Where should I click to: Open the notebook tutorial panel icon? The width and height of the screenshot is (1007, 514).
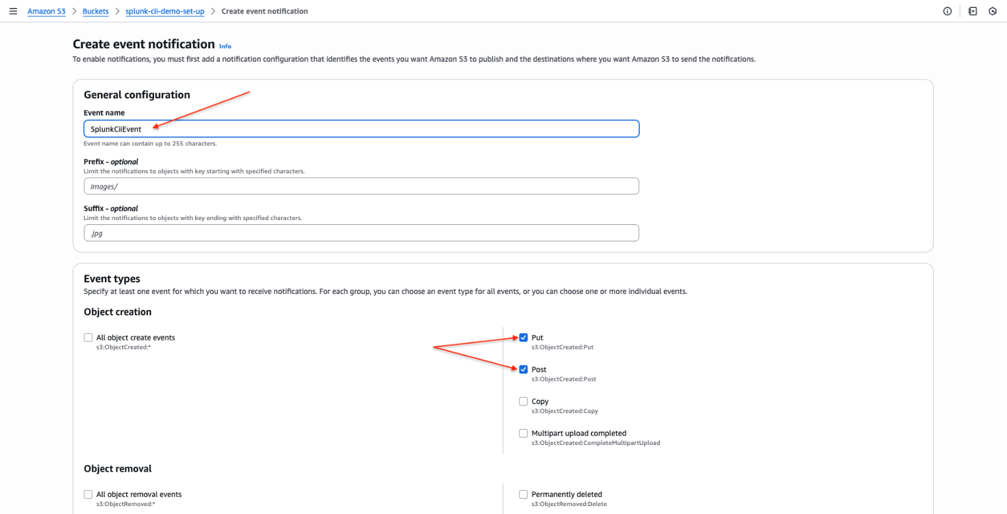point(972,11)
